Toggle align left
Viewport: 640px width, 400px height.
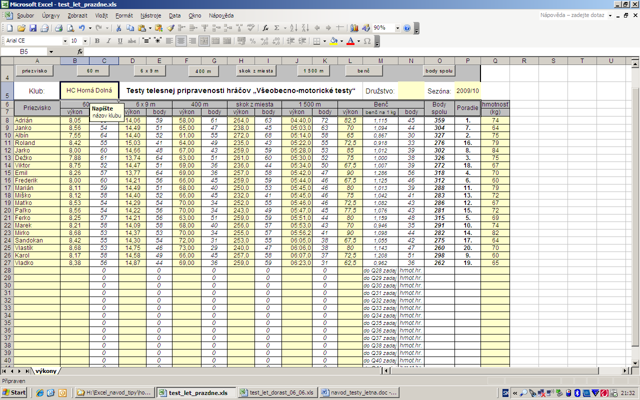(x=169, y=41)
